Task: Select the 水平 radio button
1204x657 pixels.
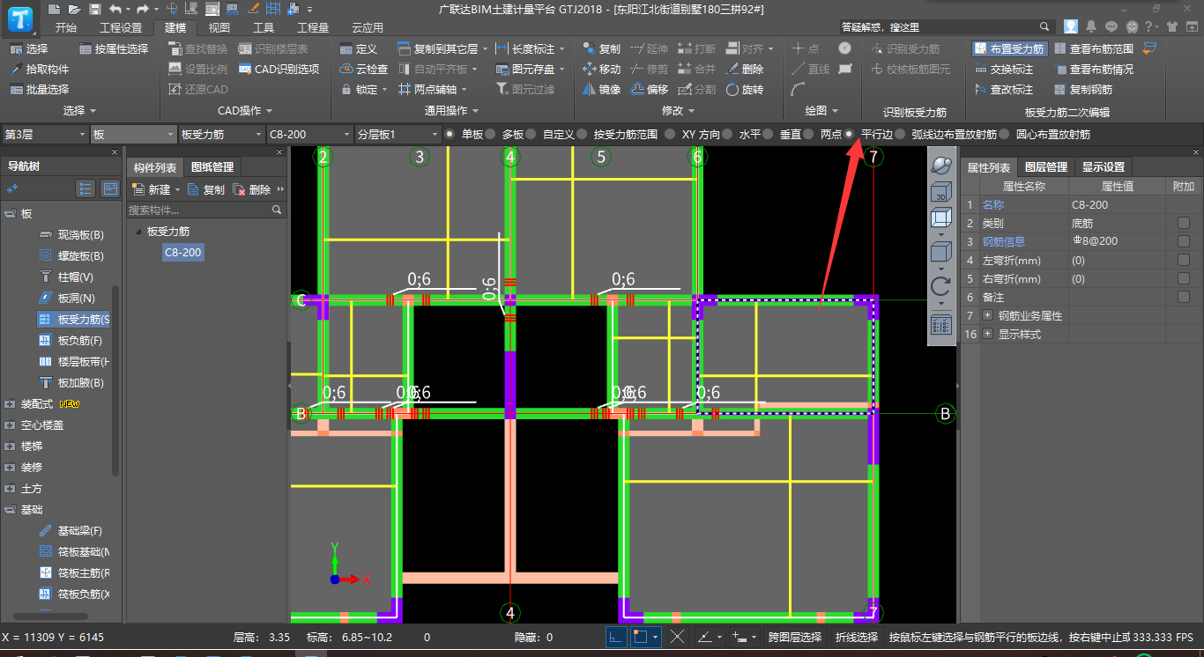Action: [727, 135]
